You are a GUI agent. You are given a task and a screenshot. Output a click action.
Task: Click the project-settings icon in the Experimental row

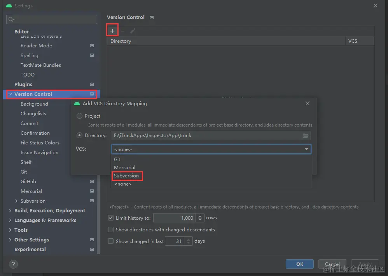point(92,249)
